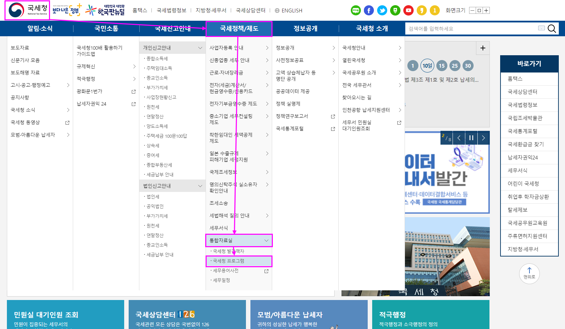Open the 세무일정 link
This screenshot has height=329, width=565.
[x=221, y=280]
